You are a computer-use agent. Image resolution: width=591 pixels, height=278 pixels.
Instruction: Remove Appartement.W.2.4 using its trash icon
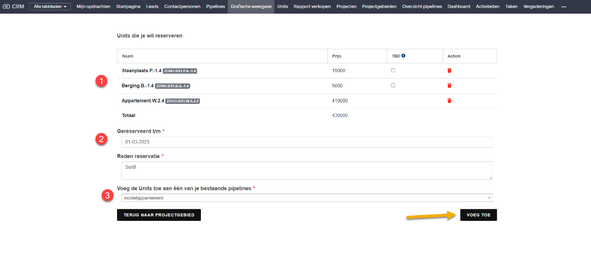pos(449,101)
